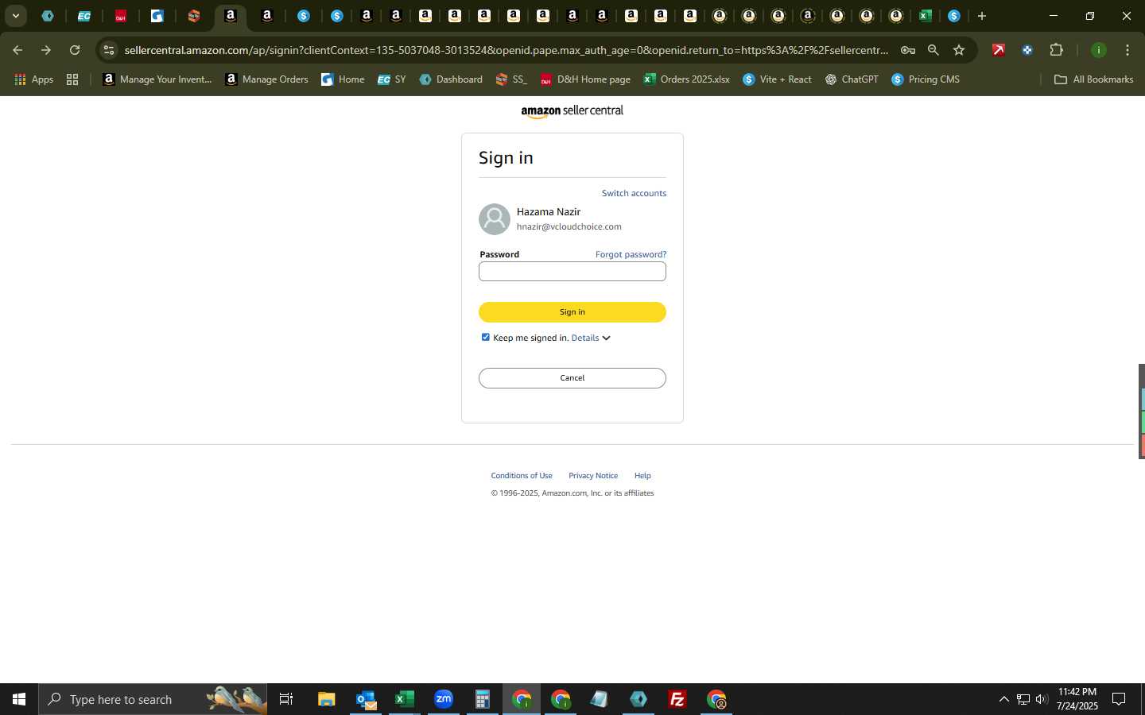The image size is (1145, 715).
Task: Open network status tray icon
Action: point(1023,699)
